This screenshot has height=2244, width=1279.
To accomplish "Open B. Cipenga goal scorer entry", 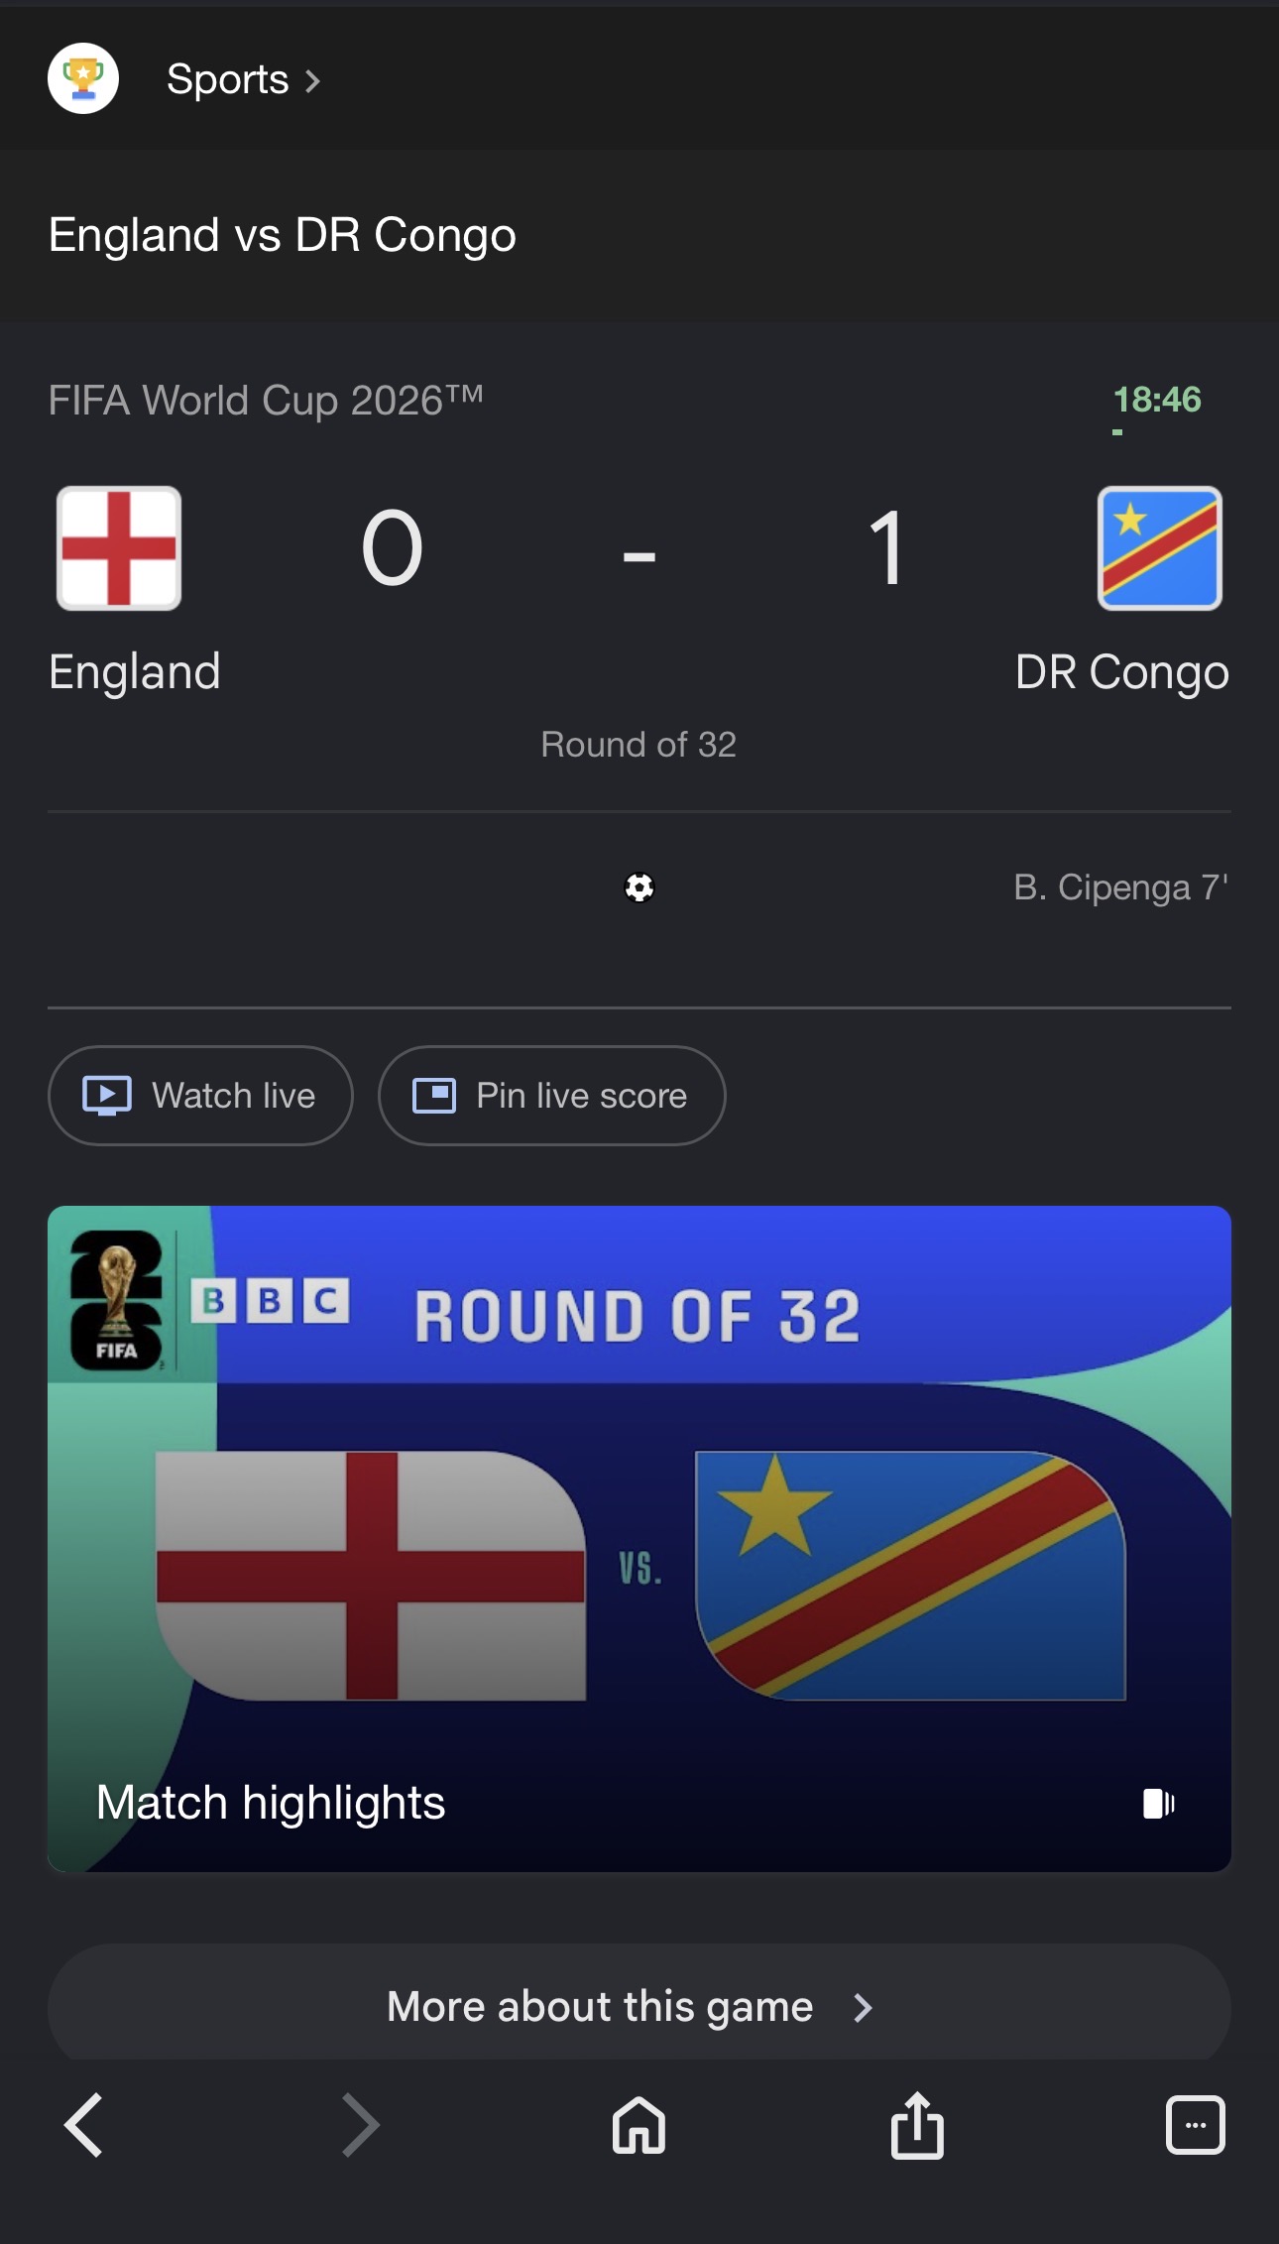I will pyautogui.click(x=1120, y=886).
